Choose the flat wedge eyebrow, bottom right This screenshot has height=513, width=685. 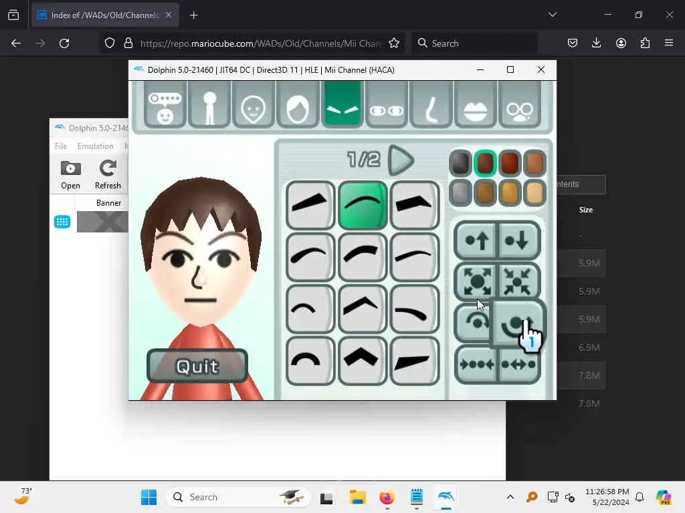pyautogui.click(x=415, y=361)
